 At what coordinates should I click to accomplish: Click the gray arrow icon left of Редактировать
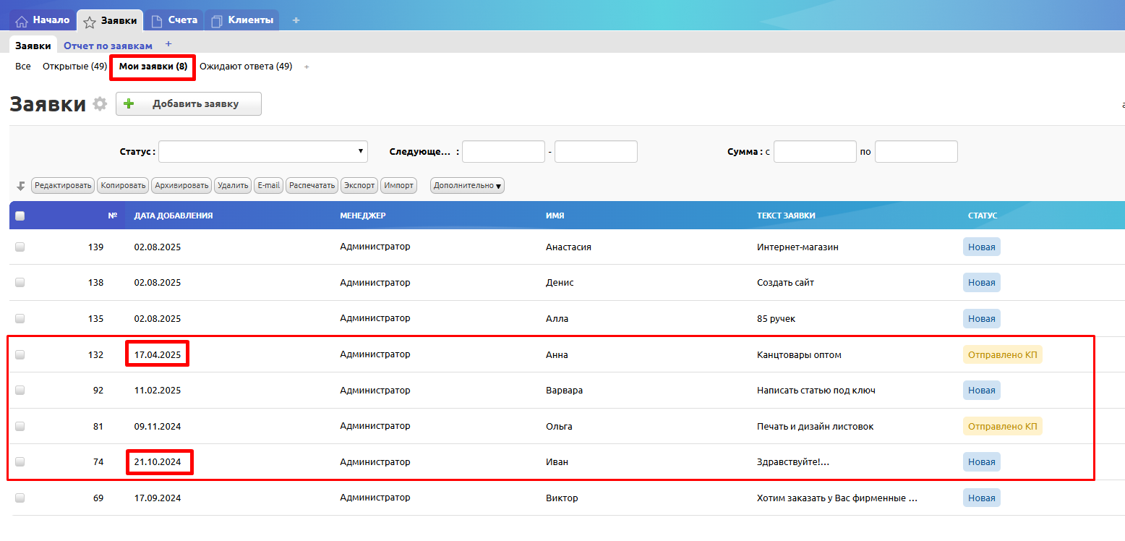(21, 186)
